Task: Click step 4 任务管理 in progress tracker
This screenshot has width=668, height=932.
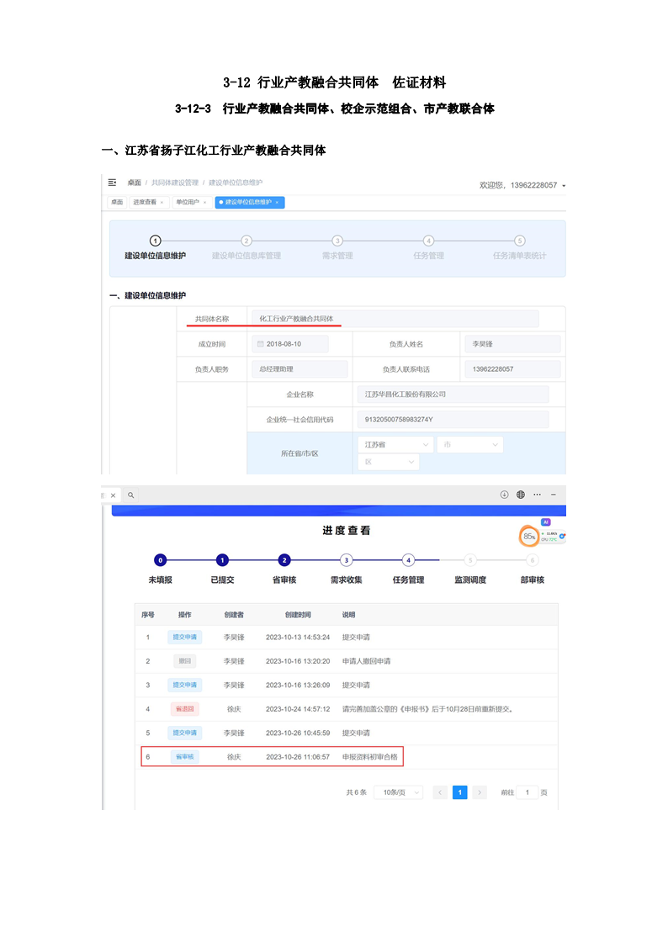Action: click(x=408, y=560)
